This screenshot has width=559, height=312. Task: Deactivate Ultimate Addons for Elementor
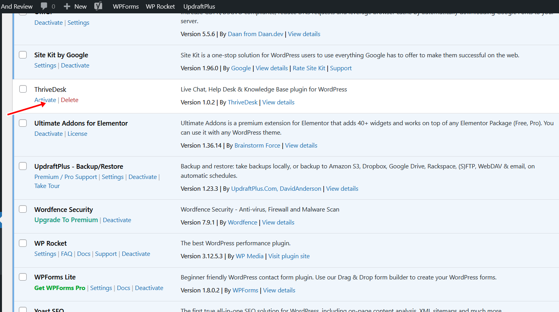coord(48,134)
